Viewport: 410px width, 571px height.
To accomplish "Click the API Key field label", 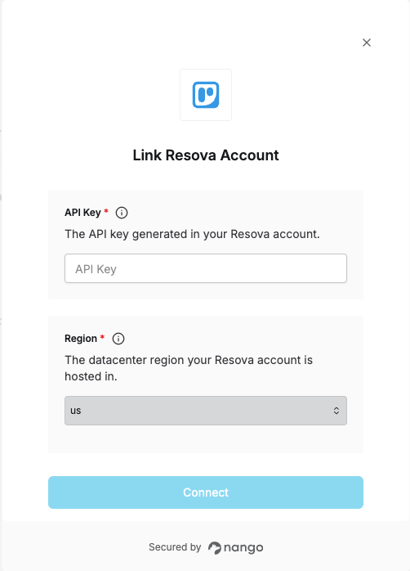I will [82, 213].
